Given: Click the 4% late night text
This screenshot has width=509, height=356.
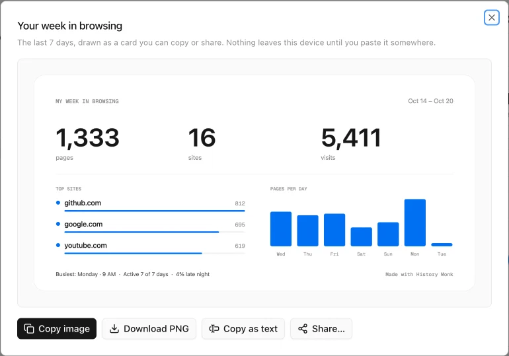Looking at the screenshot, I should click(x=192, y=274).
